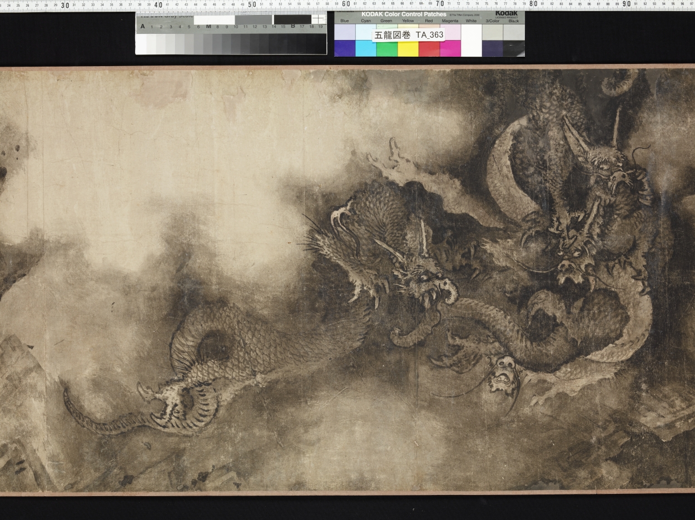Click the "40" mark on the ruler
The width and height of the screenshot is (695, 520).
[x=158, y=5]
